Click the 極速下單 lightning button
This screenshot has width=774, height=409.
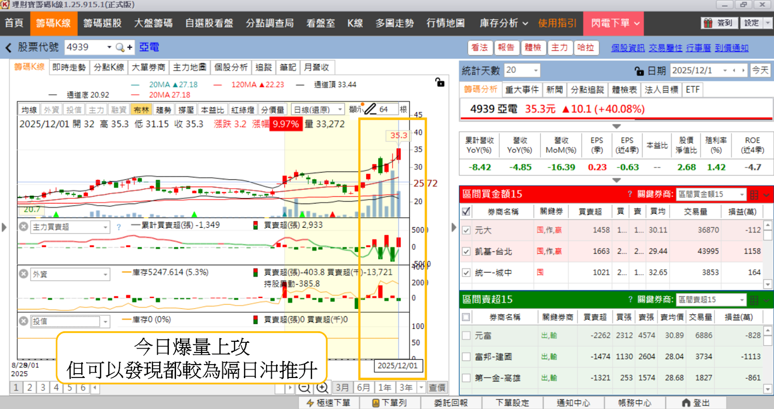coord(329,403)
